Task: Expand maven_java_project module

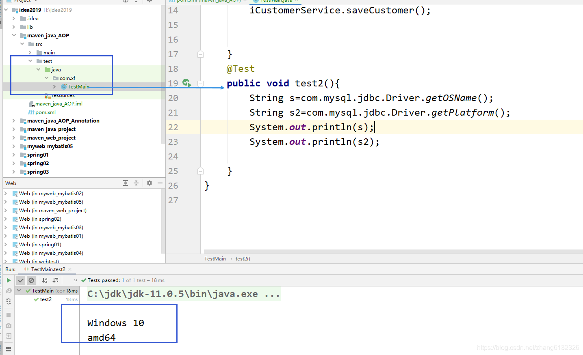Action: tap(14, 129)
